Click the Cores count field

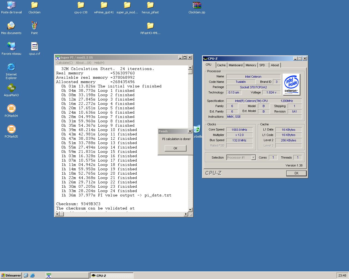pos(273,157)
